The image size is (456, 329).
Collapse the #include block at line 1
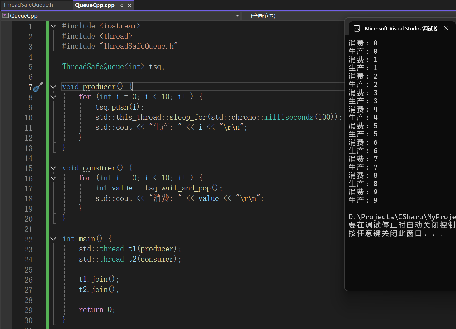53,26
